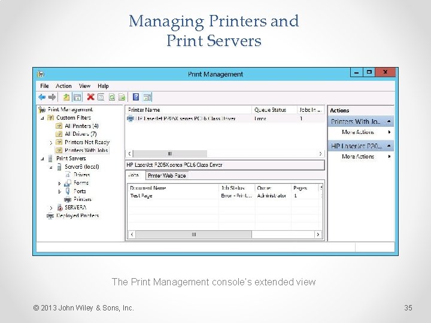Viewport: 431px width, 323px height.
Task: Click the Print Management title bar icon
Action: (41, 74)
